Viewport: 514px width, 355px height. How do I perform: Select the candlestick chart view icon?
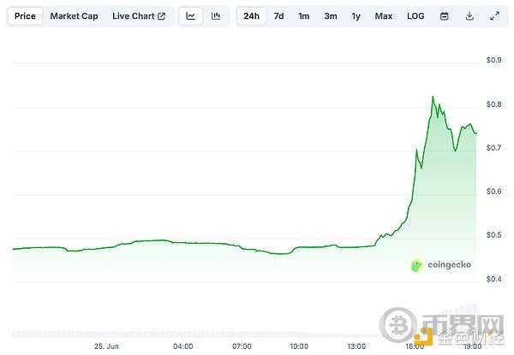[x=215, y=16]
